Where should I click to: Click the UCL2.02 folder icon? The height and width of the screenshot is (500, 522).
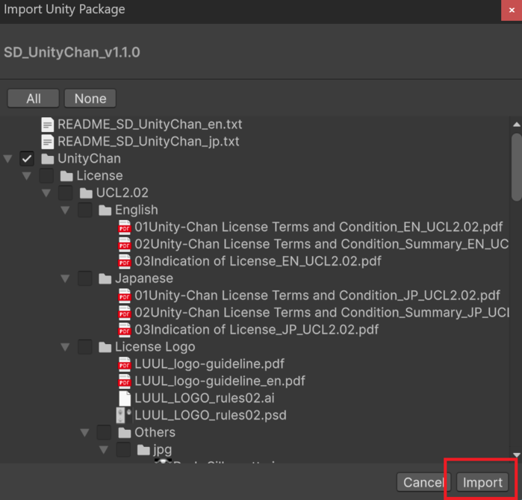tap(86, 193)
